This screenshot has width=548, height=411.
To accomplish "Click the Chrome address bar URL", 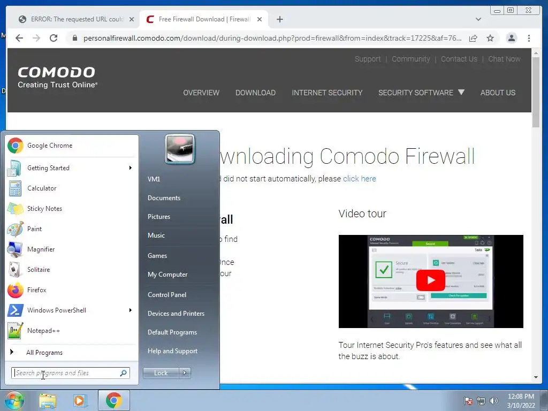I will (272, 38).
